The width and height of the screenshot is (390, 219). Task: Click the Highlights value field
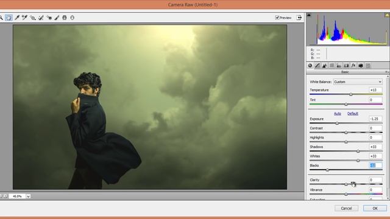(x=375, y=137)
